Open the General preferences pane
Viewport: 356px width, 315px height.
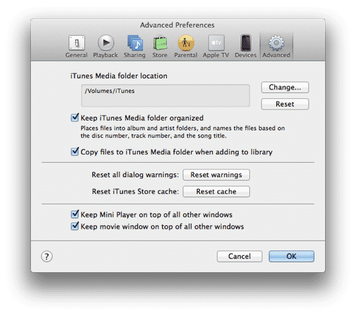pos(76,46)
